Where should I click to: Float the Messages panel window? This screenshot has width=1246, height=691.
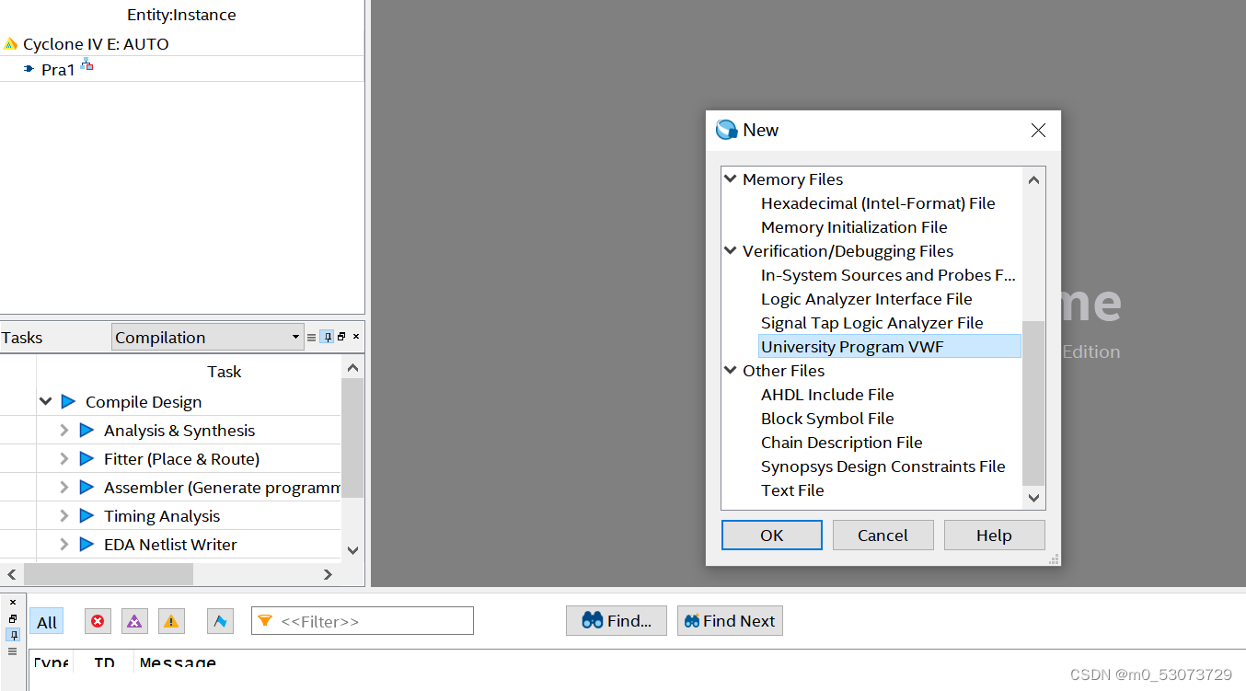[12, 619]
